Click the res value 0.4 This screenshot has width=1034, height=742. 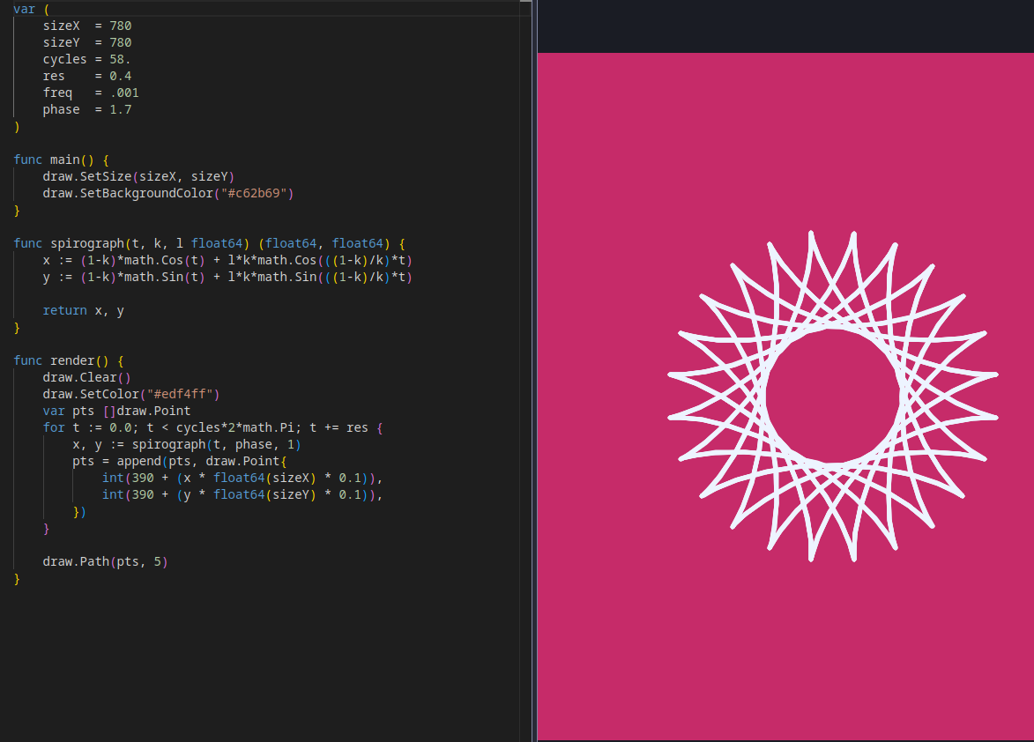tap(120, 76)
